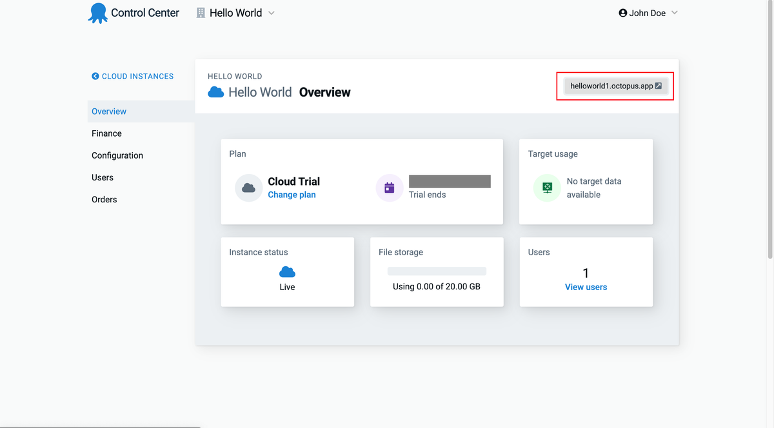Screen dimensions: 774x428
Task: Click external link icon on helloworld1.octopus.app
Action: [x=659, y=86]
